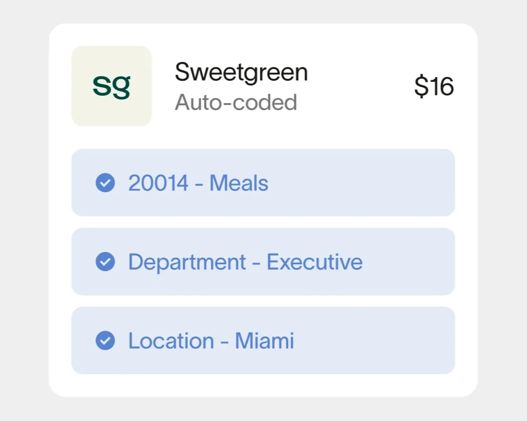Image resolution: width=527 pixels, height=421 pixels.
Task: Click the "20014" account code number
Action: [x=159, y=183]
